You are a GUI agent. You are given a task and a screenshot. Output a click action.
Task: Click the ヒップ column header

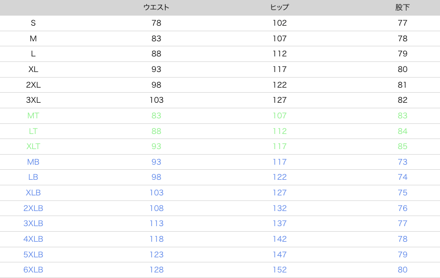tap(280, 8)
